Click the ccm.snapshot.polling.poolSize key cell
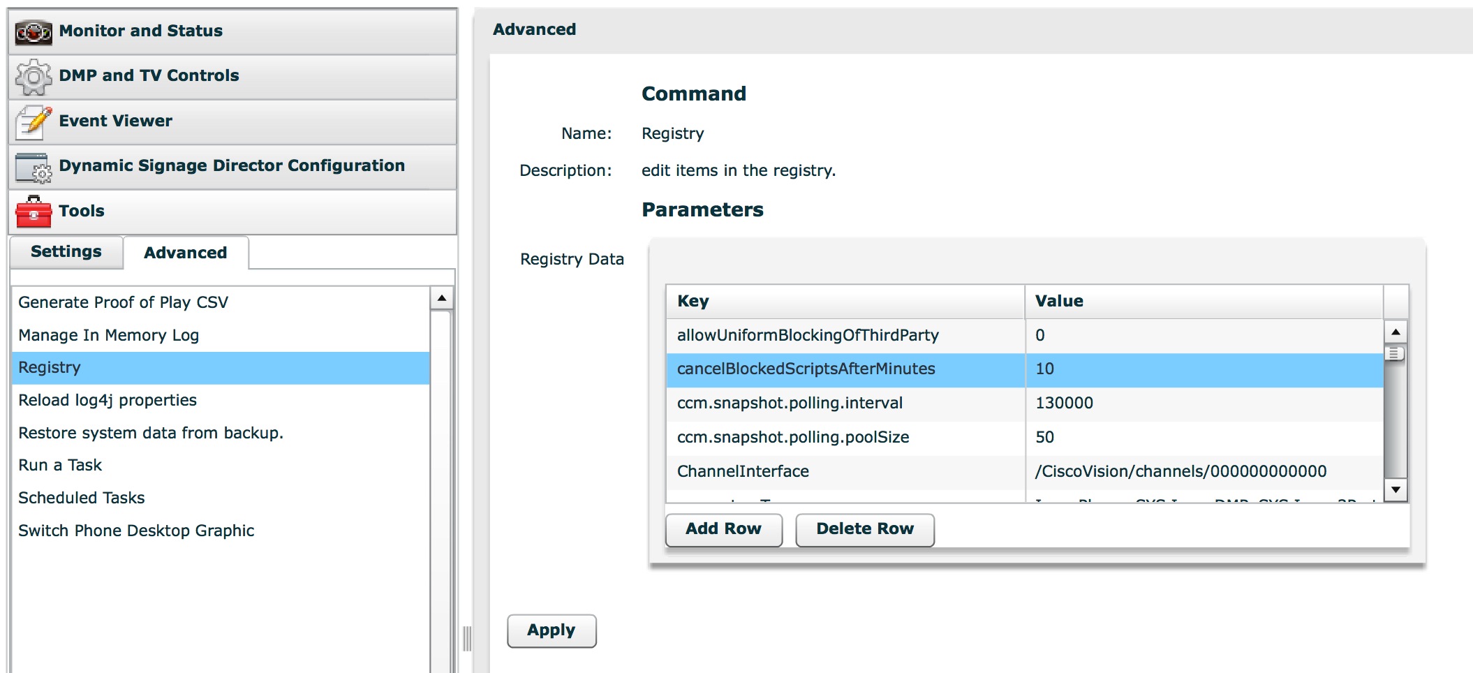The image size is (1473, 673). point(845,438)
